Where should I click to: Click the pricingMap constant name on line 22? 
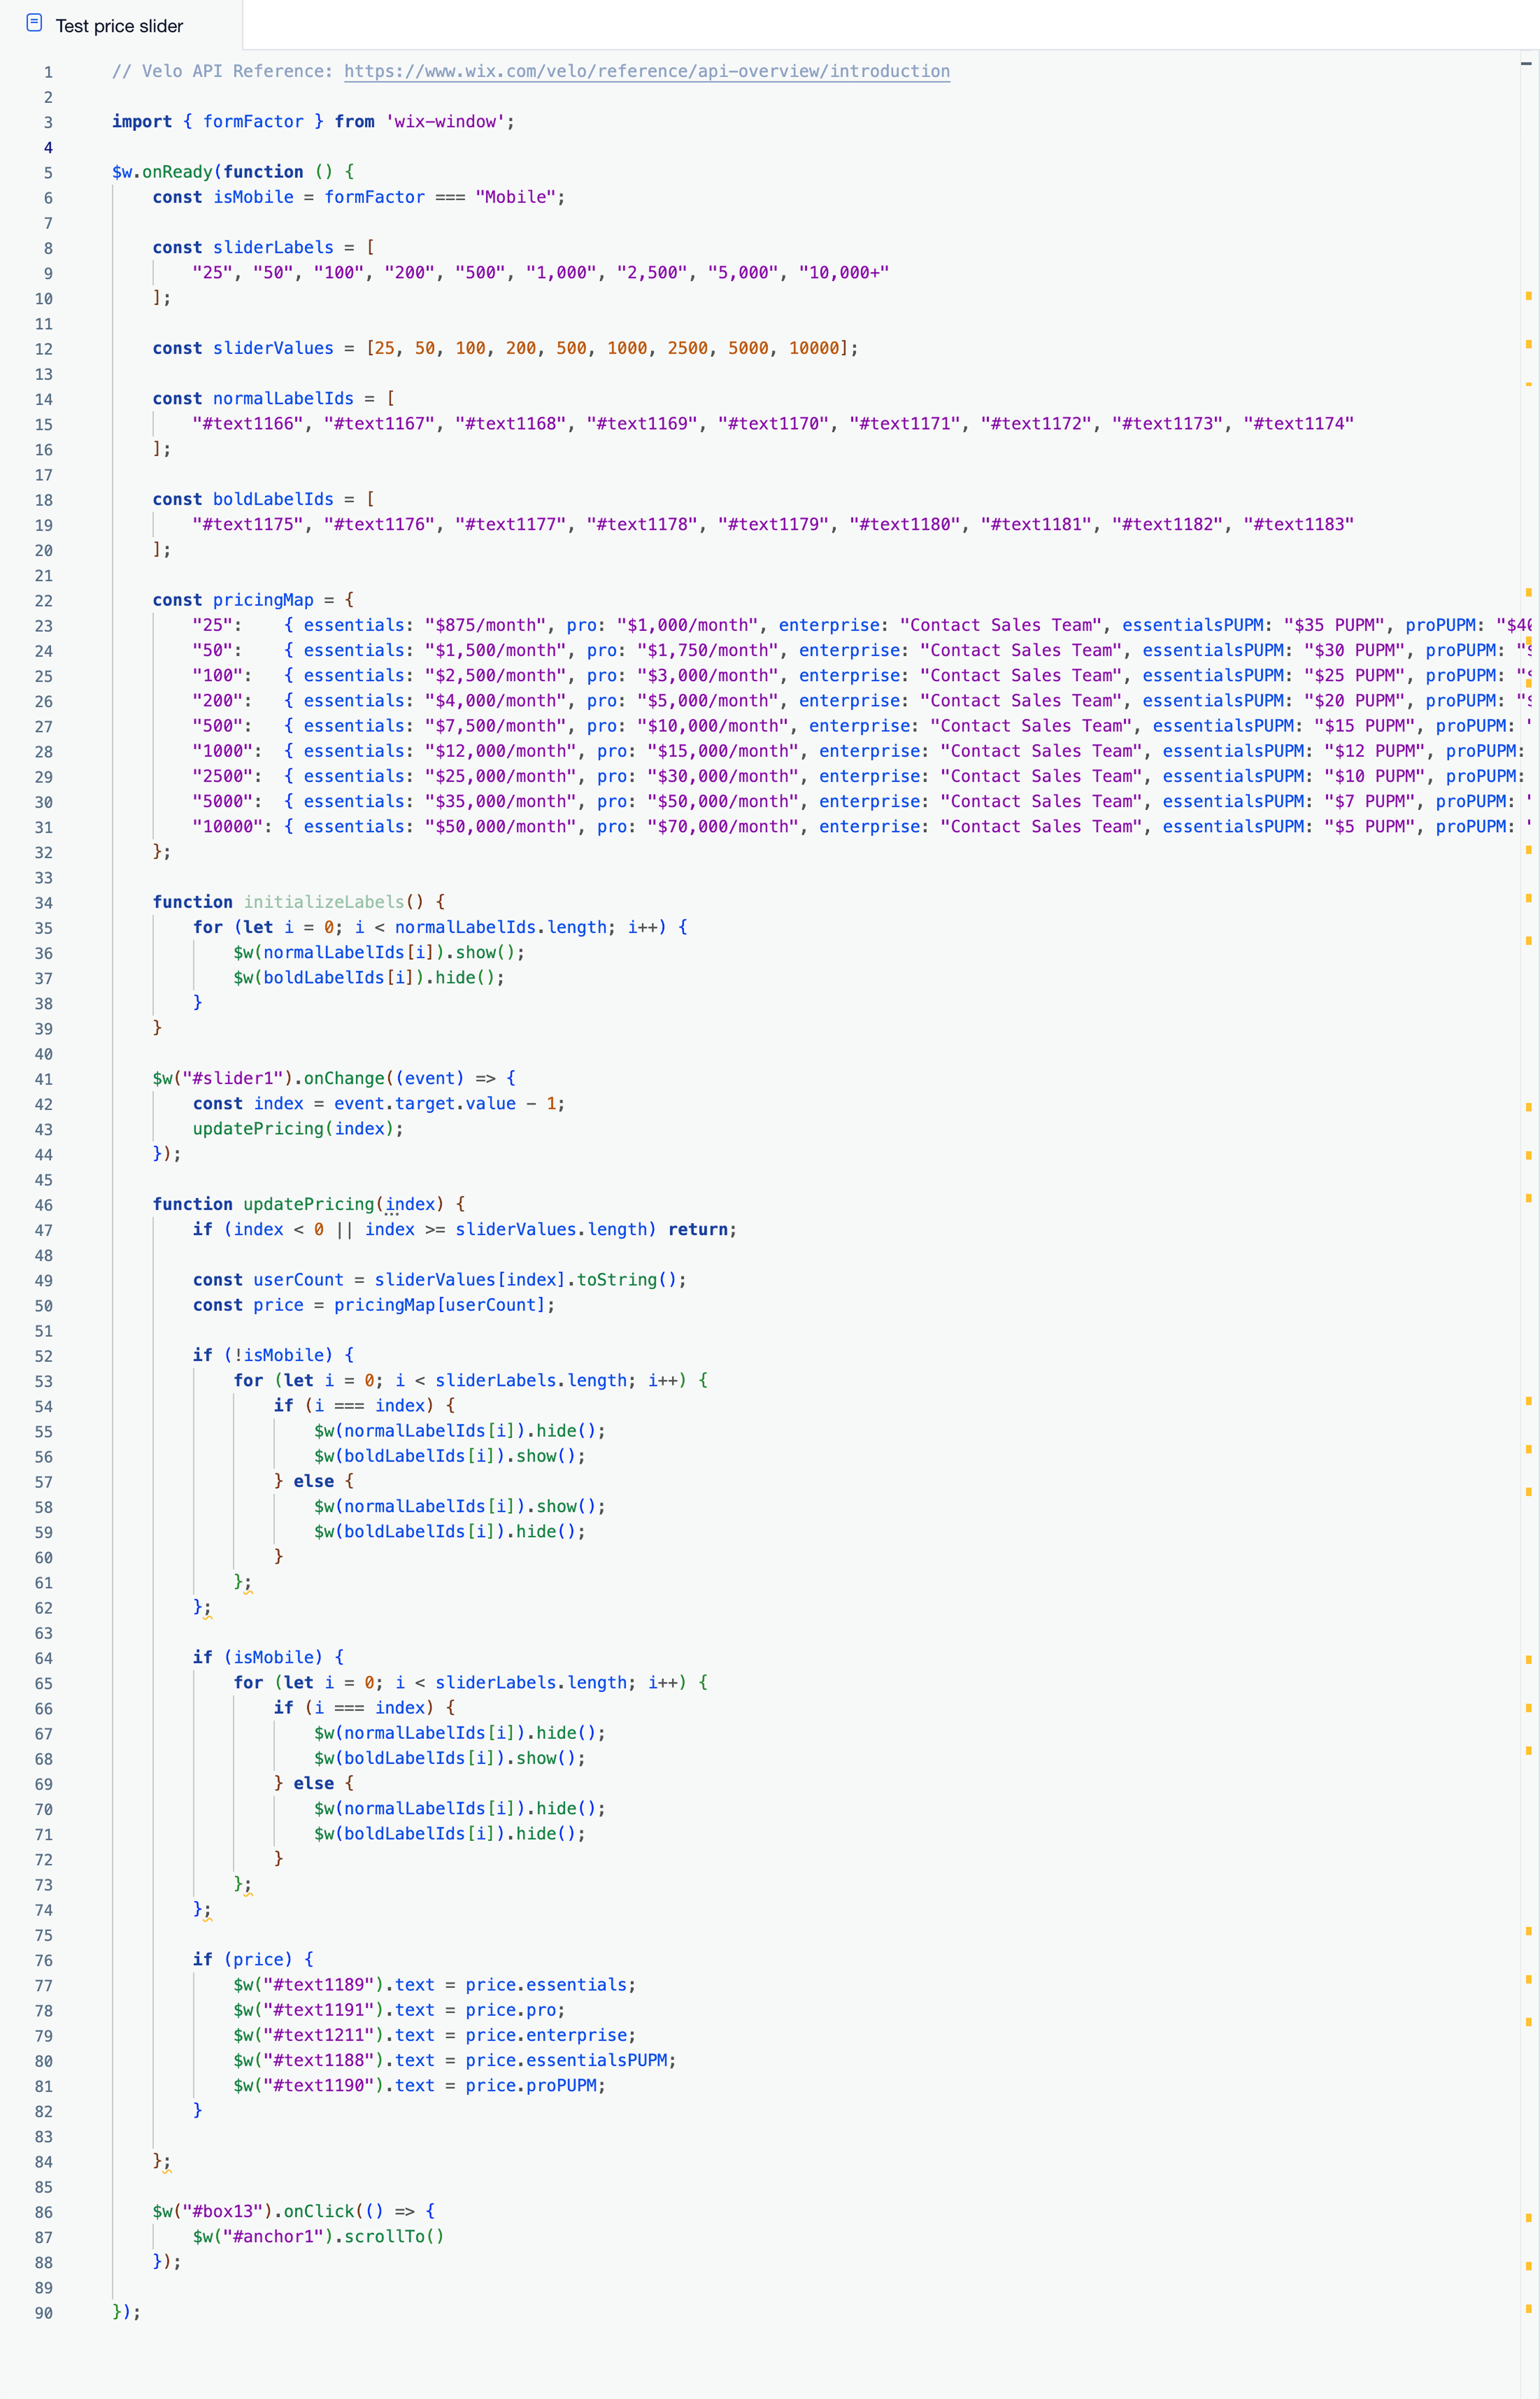[x=263, y=600]
